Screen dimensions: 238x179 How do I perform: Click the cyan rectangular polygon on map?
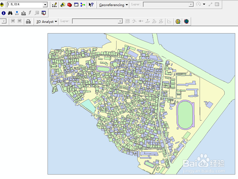pyautogui.click(x=89, y=106)
